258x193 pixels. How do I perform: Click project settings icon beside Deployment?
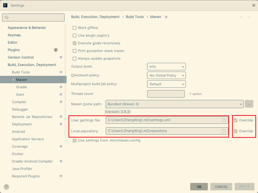pyautogui.click(x=61, y=124)
